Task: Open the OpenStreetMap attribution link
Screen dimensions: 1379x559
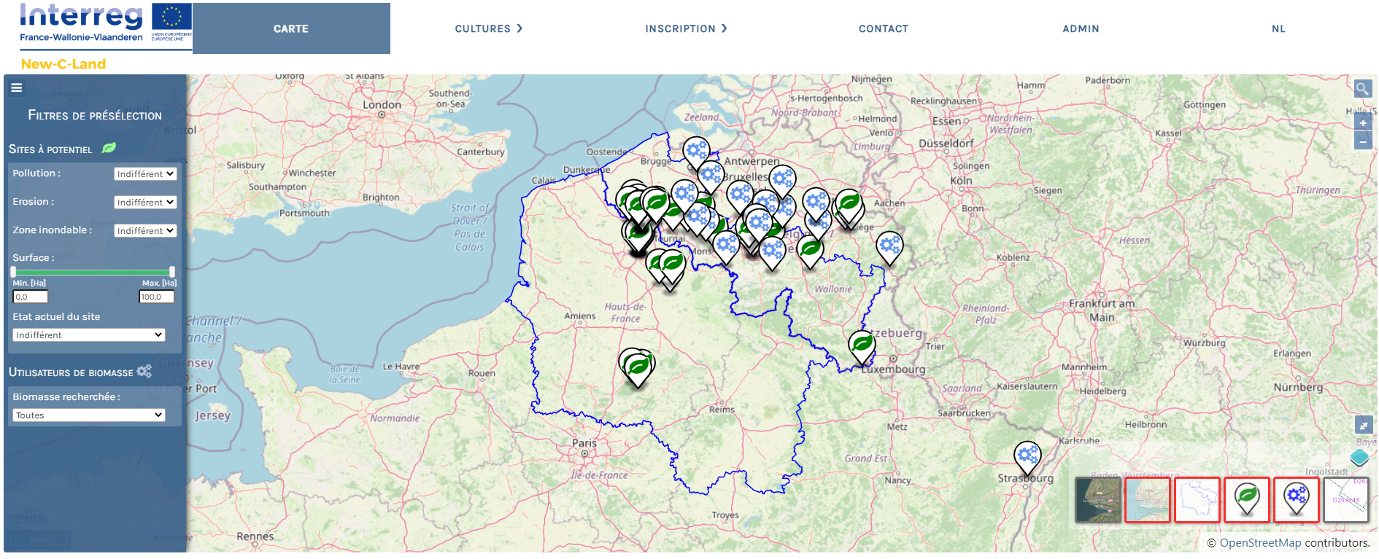Action: point(1260,543)
